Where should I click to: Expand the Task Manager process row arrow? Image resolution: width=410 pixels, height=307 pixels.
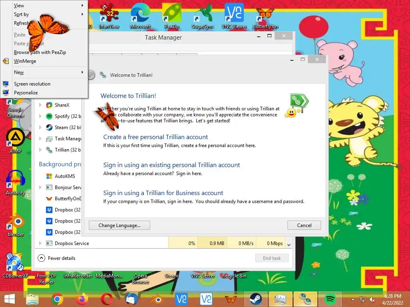pos(40,139)
